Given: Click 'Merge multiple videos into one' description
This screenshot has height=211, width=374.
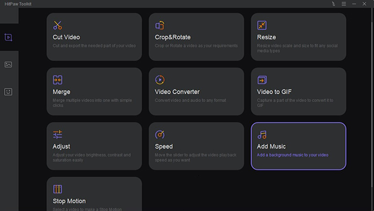Looking at the screenshot, I should click(x=92, y=102).
